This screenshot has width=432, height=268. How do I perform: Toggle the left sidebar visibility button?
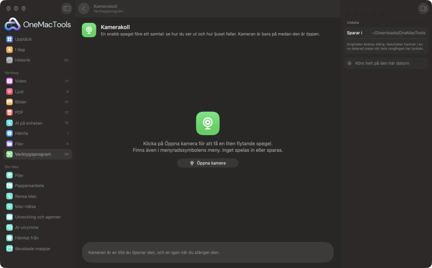67,8
